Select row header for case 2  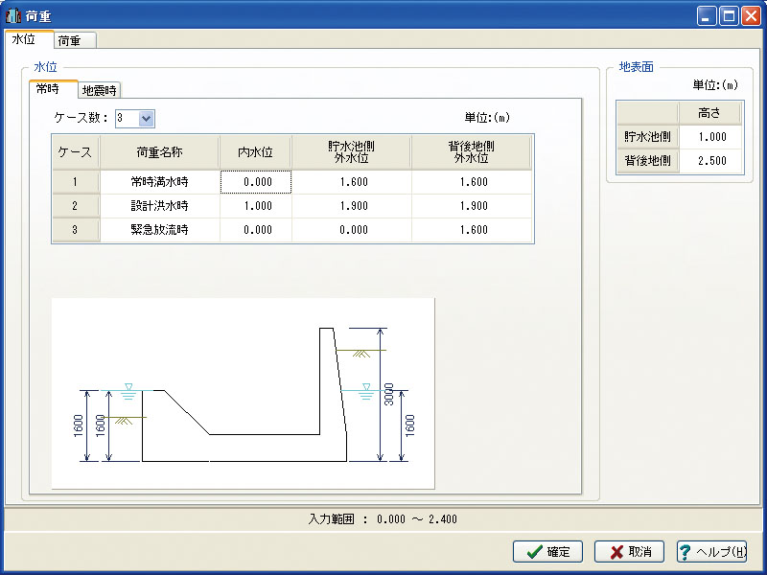[x=76, y=206]
